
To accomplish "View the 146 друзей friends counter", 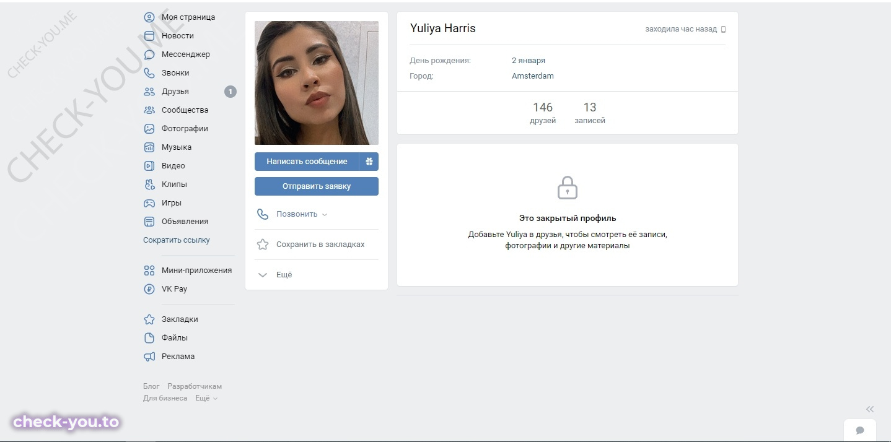I will click(543, 113).
